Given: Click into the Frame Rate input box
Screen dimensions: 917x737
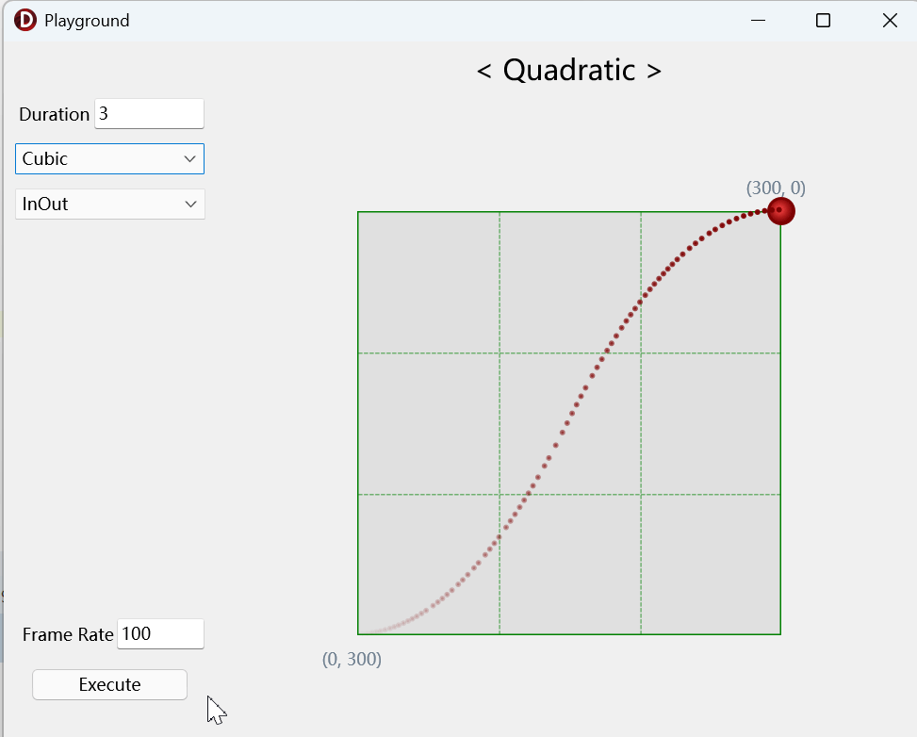Looking at the screenshot, I should pyautogui.click(x=160, y=634).
